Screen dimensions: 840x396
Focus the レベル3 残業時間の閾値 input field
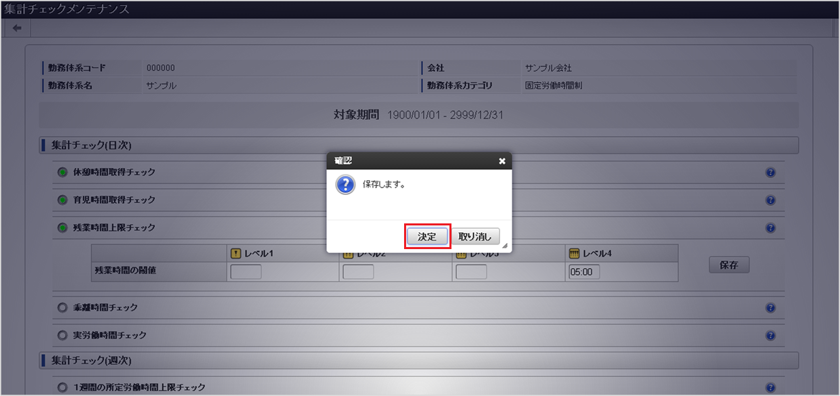coord(471,272)
